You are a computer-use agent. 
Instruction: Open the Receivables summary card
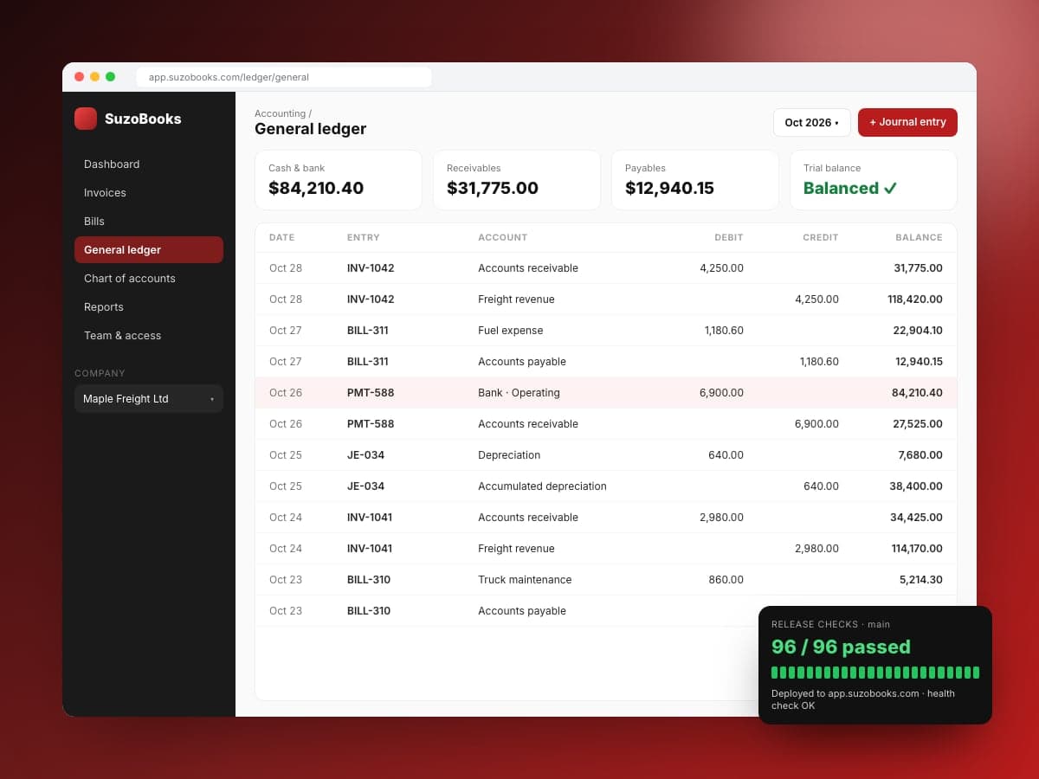517,180
